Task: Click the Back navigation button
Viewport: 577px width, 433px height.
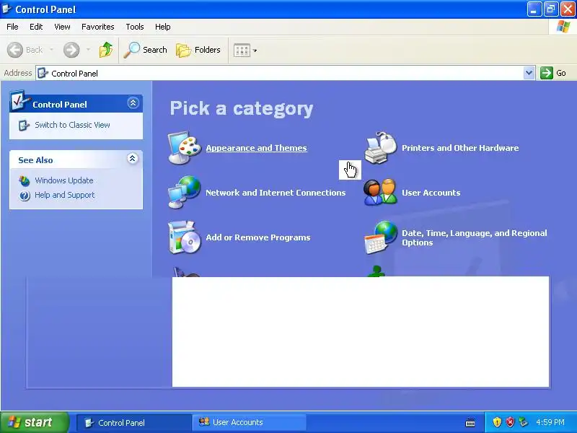Action: pyautogui.click(x=25, y=50)
